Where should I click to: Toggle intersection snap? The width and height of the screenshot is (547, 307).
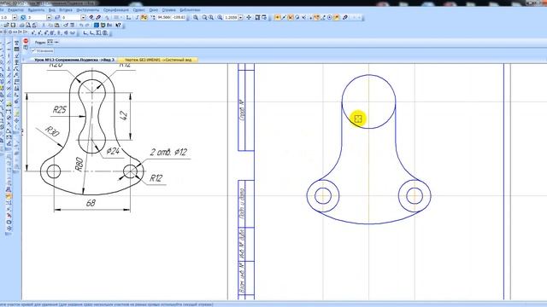coord(291,17)
